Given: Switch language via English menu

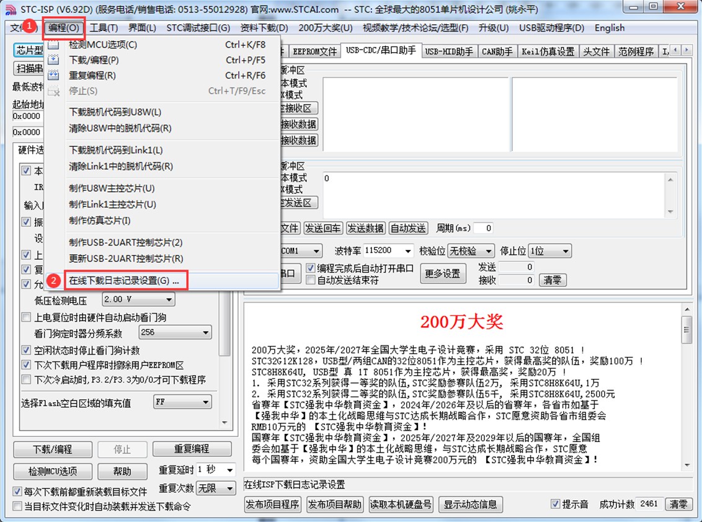Looking at the screenshot, I should tap(610, 28).
